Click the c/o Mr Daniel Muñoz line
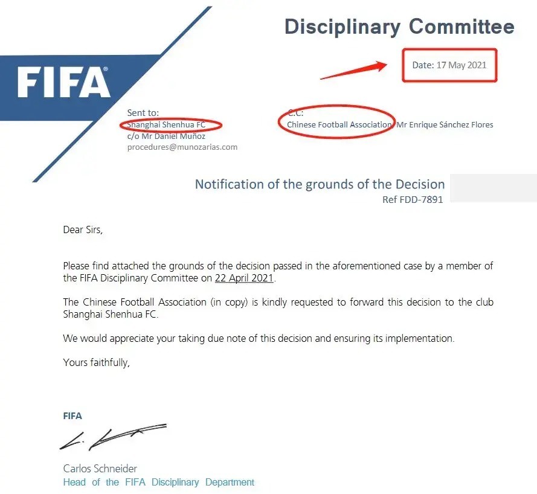The height and width of the screenshot is (494, 537). 166,136
